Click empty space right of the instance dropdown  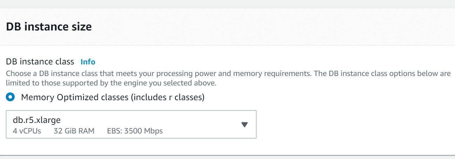click(351, 125)
